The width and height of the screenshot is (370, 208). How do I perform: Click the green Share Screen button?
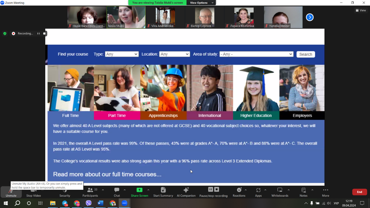[x=139, y=192]
